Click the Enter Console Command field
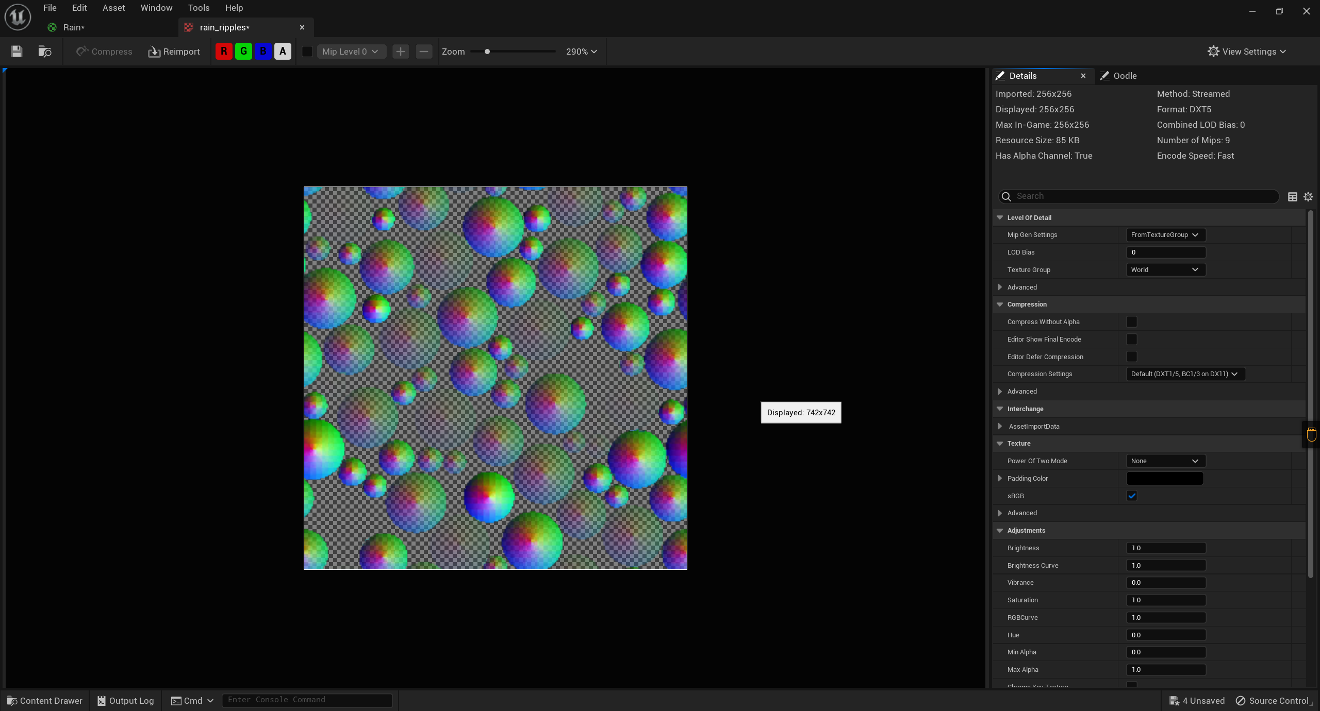 coord(307,700)
